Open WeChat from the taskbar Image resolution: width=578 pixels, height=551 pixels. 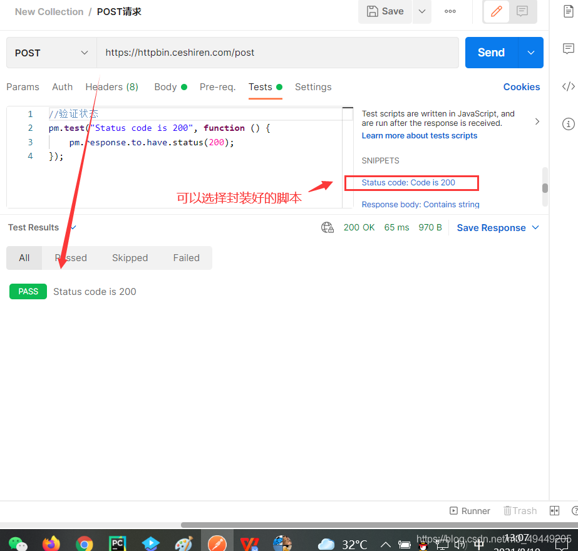(x=18, y=543)
